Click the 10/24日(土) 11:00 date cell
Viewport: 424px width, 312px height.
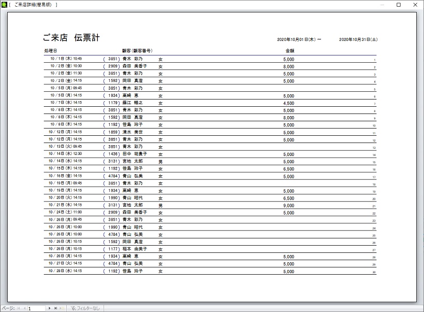tap(65, 212)
